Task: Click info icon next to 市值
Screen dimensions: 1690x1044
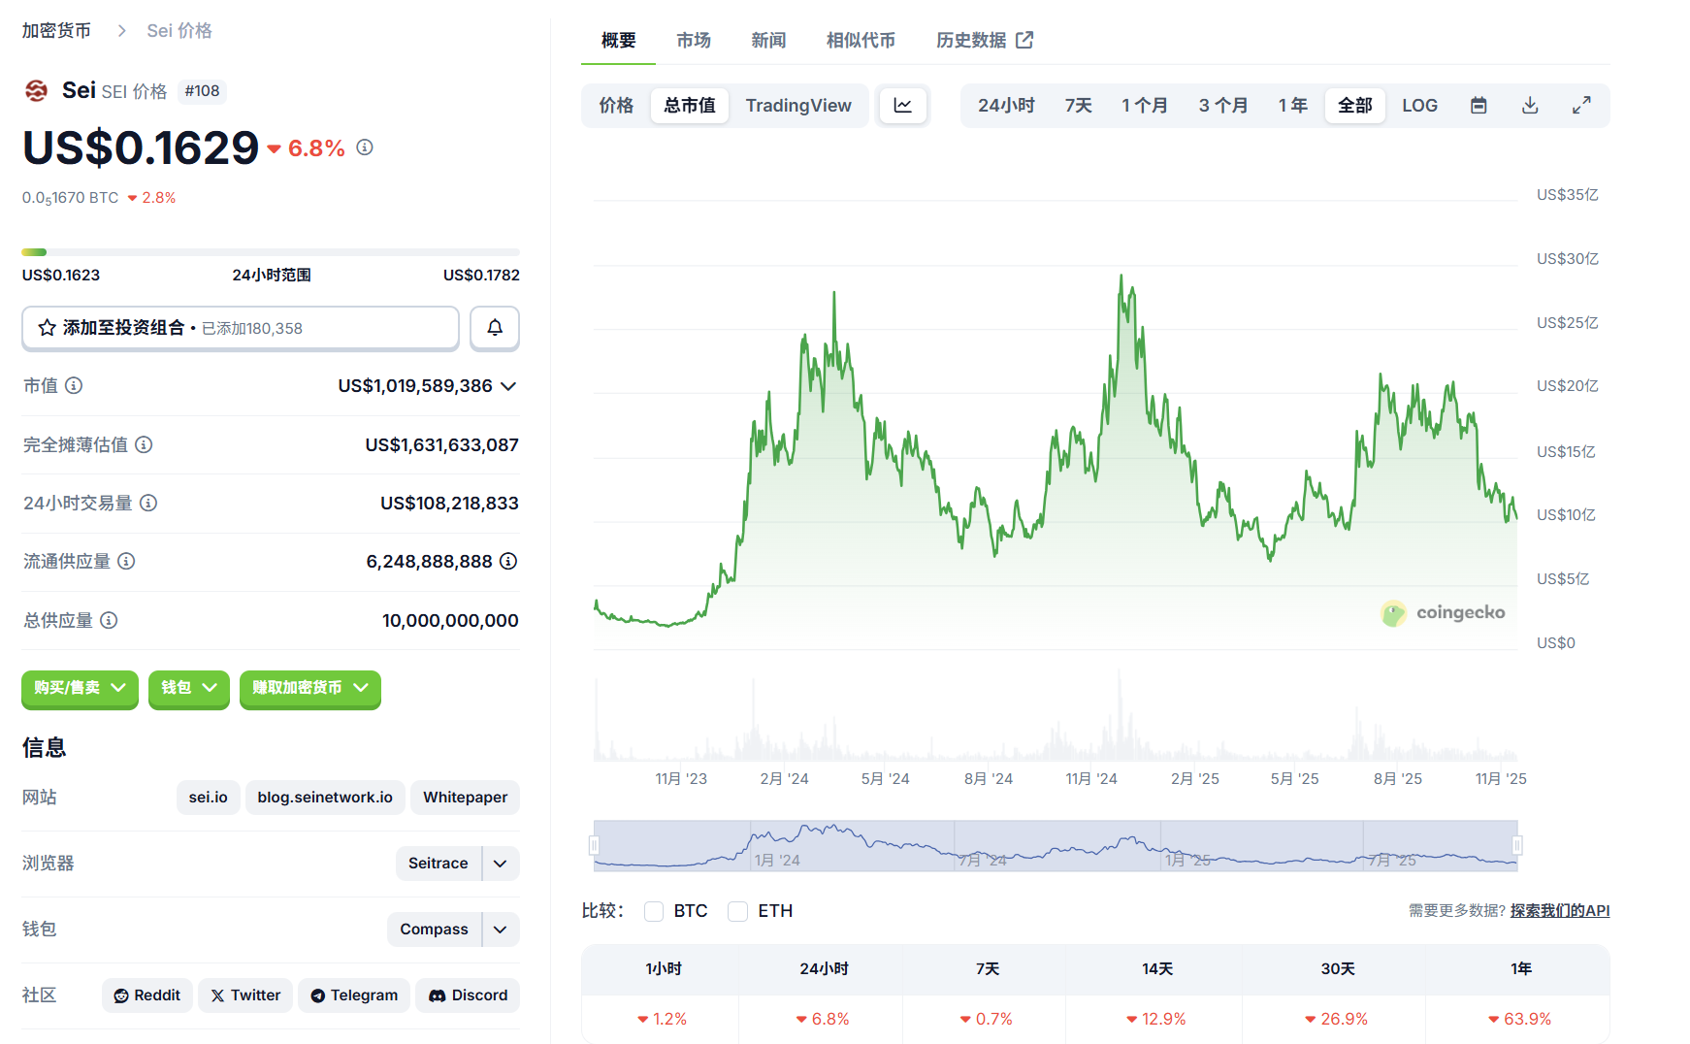Action: (74, 386)
